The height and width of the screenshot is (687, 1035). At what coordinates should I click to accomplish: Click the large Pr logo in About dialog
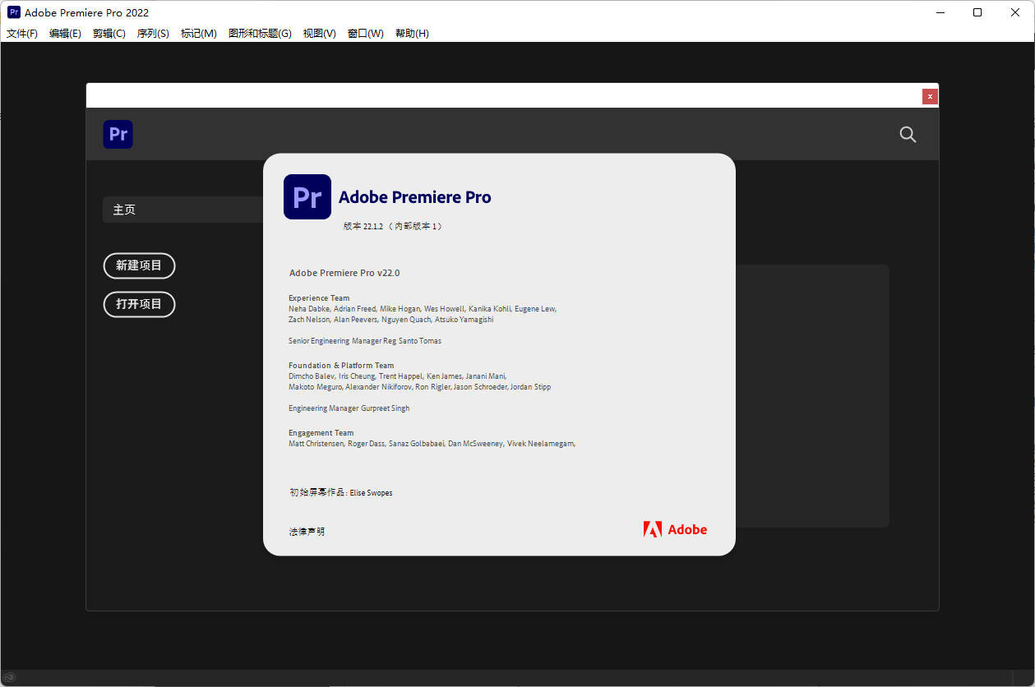click(x=307, y=196)
